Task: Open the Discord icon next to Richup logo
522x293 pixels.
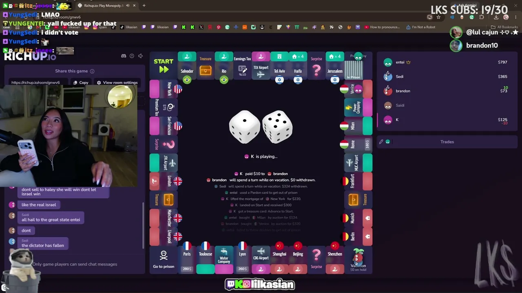Action: pyautogui.click(x=124, y=56)
